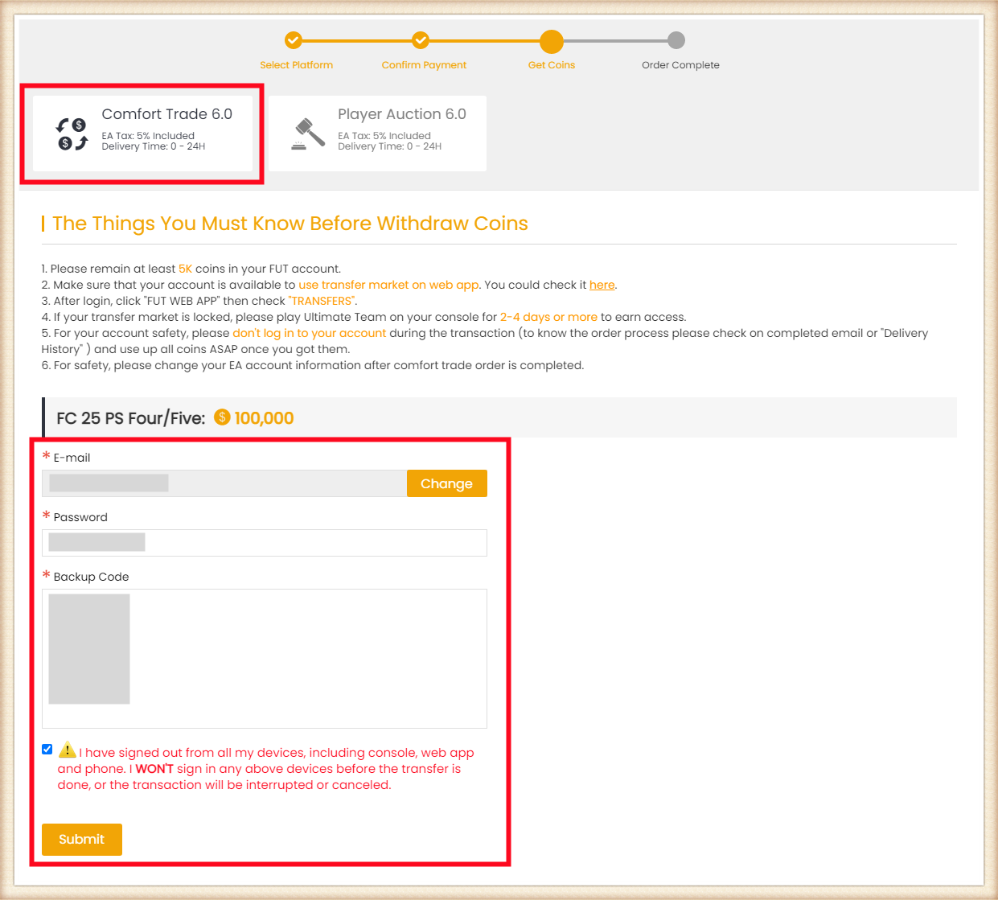
Task: Submit the comfort trade form
Action: point(82,840)
